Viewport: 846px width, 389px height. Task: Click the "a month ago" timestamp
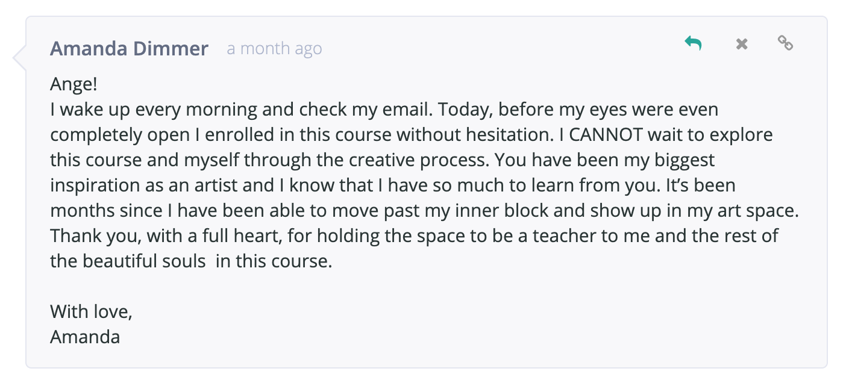[274, 49]
